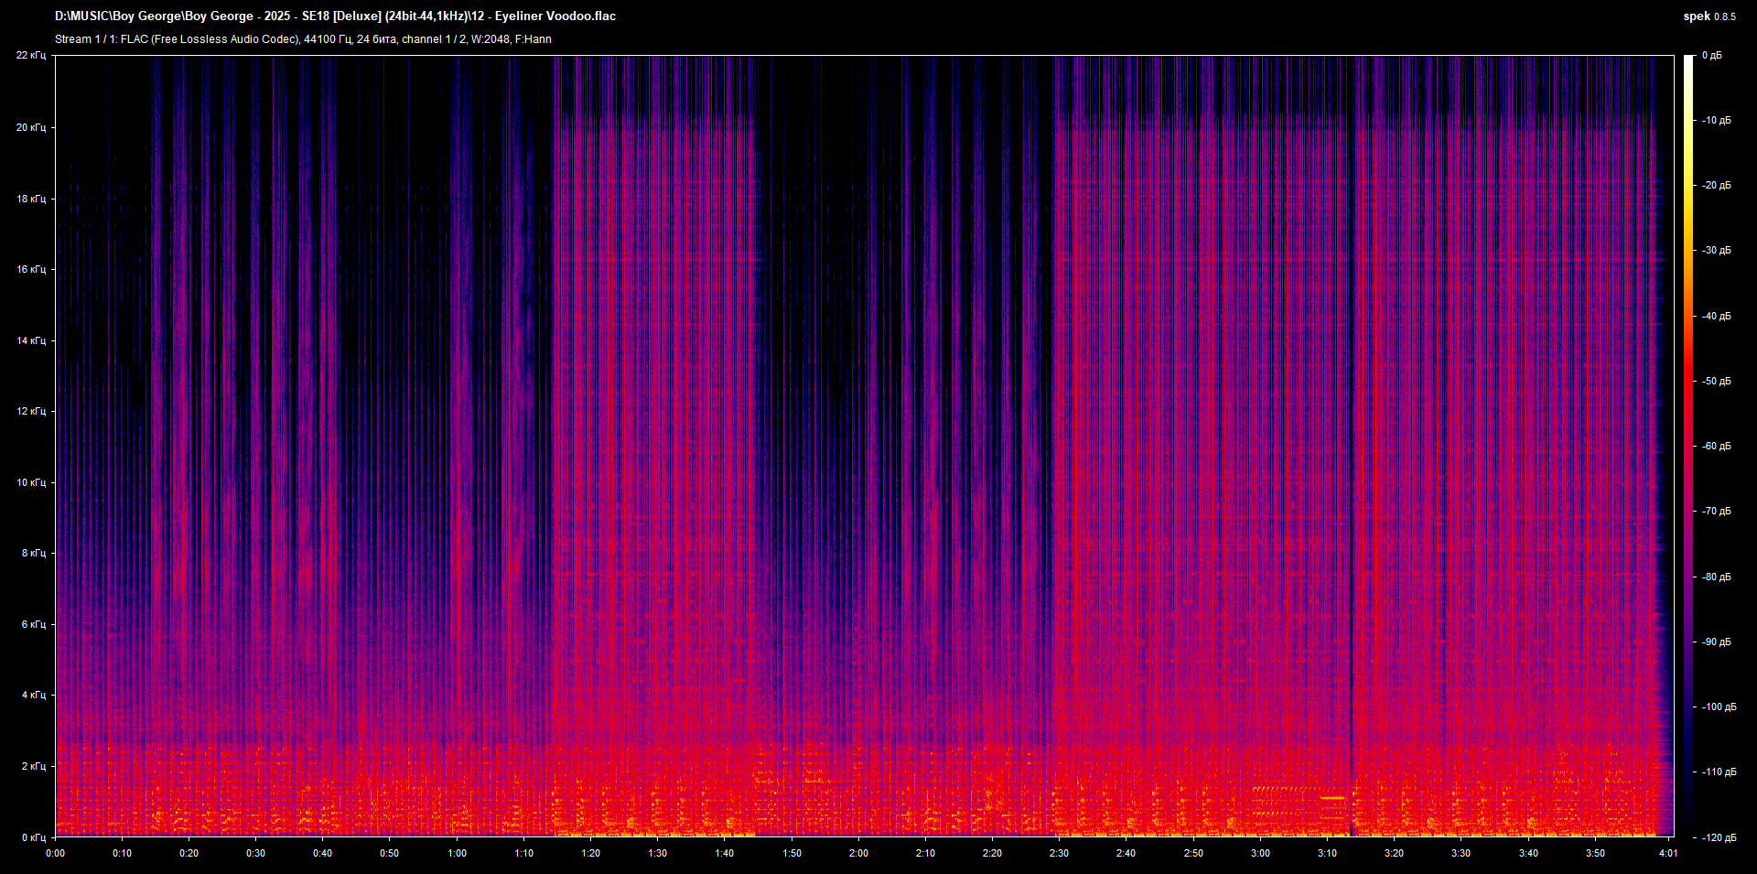Click the 22 кГц top frequency label
Image resolution: width=1757 pixels, height=874 pixels.
click(x=31, y=56)
